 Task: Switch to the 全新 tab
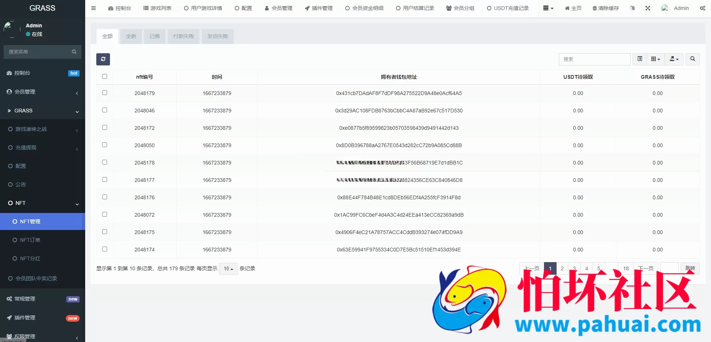[x=131, y=36]
